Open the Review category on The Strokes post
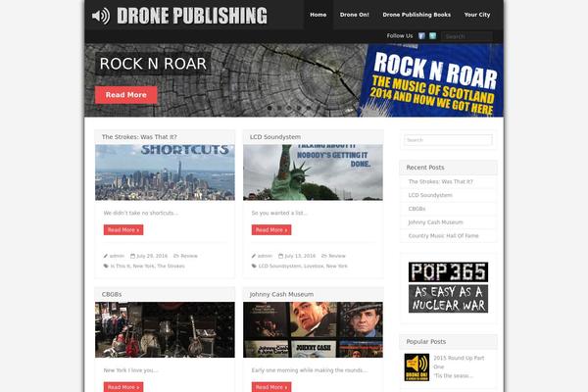The image size is (588, 392). 189,256
